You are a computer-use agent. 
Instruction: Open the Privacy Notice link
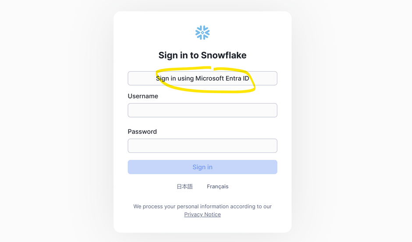(x=202, y=214)
